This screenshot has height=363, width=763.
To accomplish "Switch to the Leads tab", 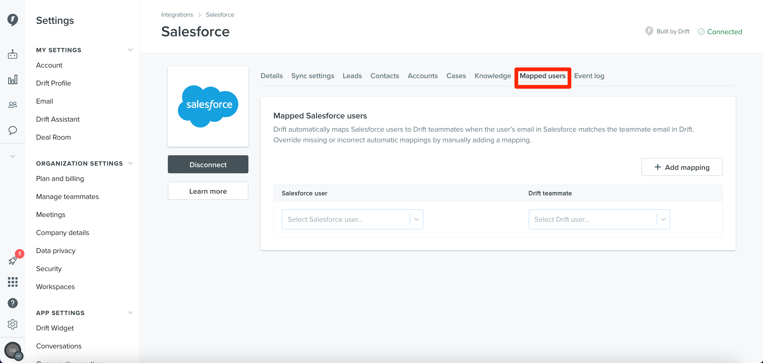I will pos(352,76).
